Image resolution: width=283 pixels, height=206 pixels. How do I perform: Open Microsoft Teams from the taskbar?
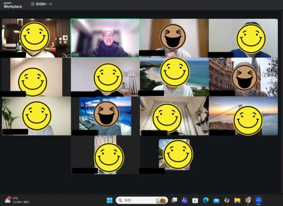pos(185,200)
